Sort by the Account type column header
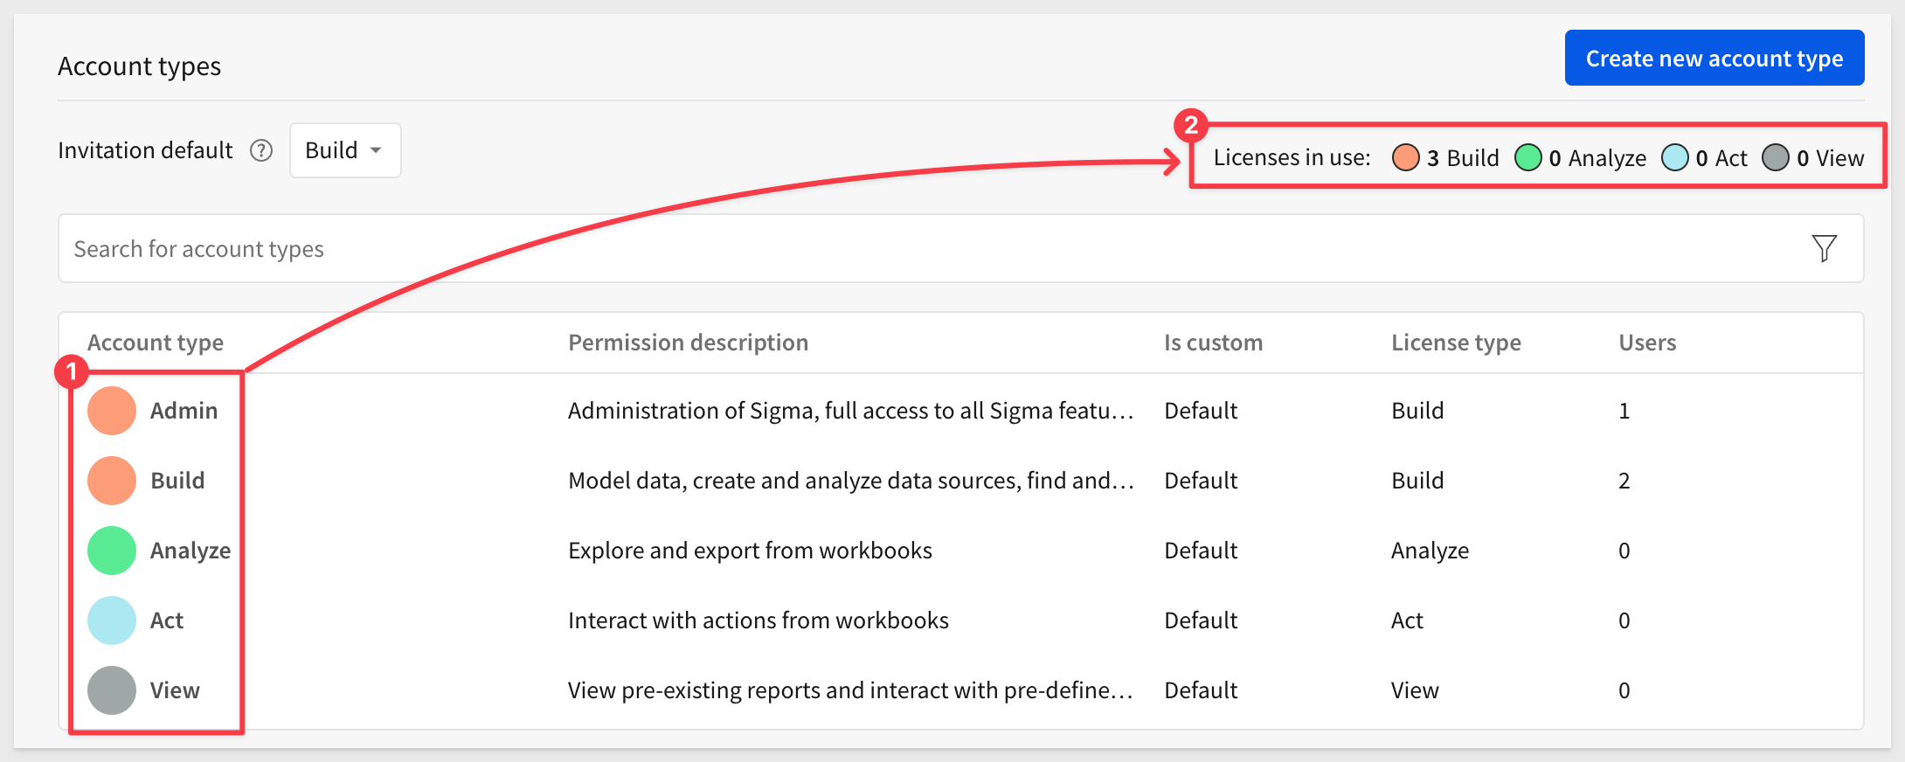 pos(156,343)
